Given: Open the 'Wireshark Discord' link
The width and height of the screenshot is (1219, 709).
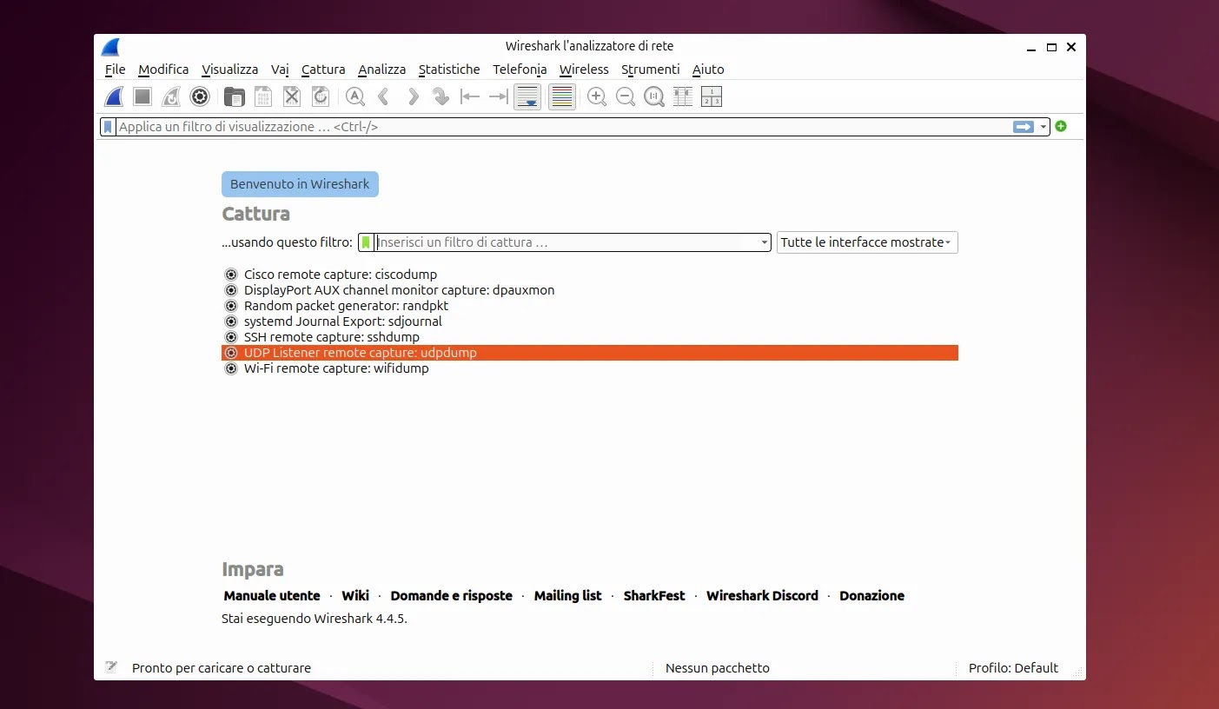Looking at the screenshot, I should coord(762,596).
